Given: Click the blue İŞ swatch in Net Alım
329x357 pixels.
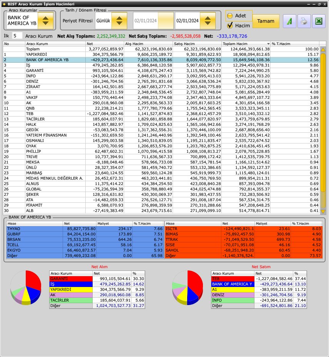Looking at the screenshot, I should (x=71, y=284).
